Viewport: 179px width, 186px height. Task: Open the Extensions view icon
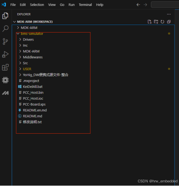[x=5, y=67]
